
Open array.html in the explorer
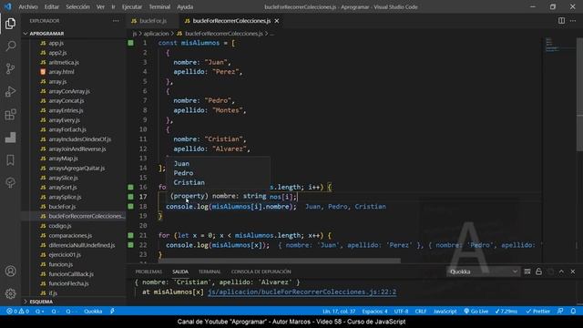[x=61, y=72]
